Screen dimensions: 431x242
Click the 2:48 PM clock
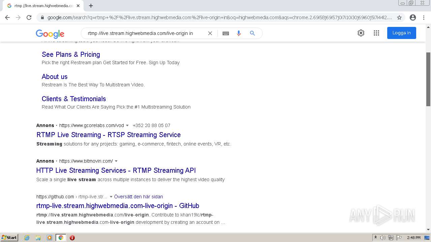413,238
